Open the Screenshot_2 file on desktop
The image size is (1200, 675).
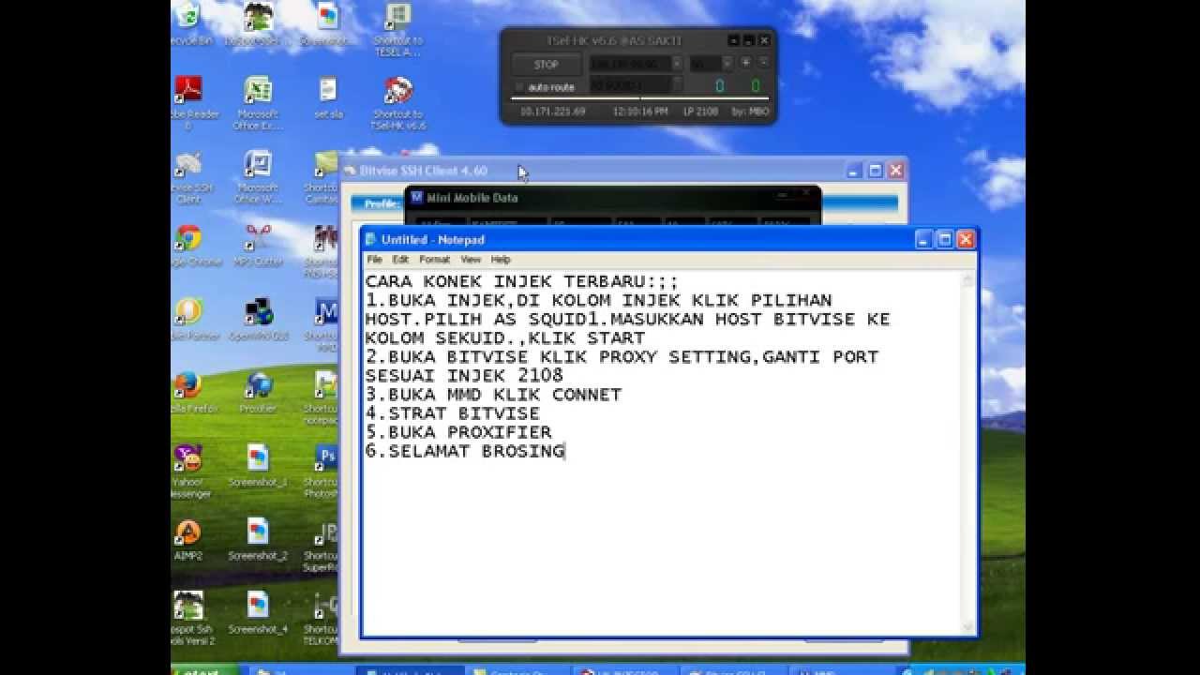[257, 540]
